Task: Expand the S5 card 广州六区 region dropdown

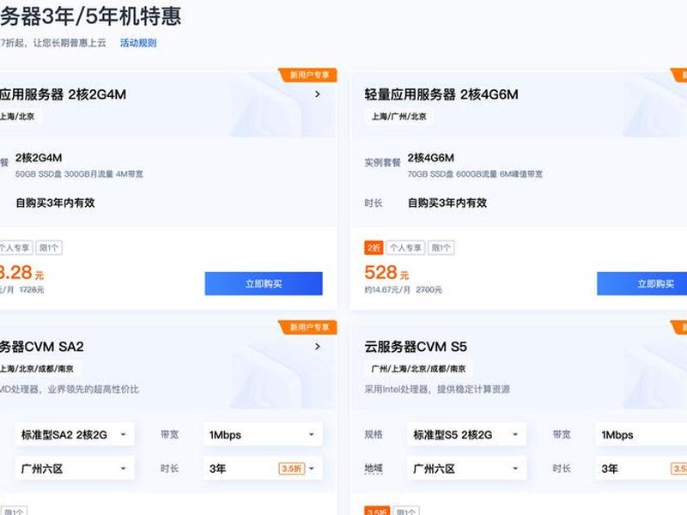Action: pos(466,469)
